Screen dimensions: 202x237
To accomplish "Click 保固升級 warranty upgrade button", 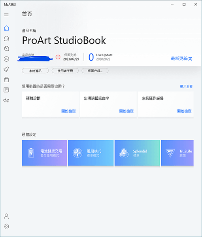I will click(95, 71).
